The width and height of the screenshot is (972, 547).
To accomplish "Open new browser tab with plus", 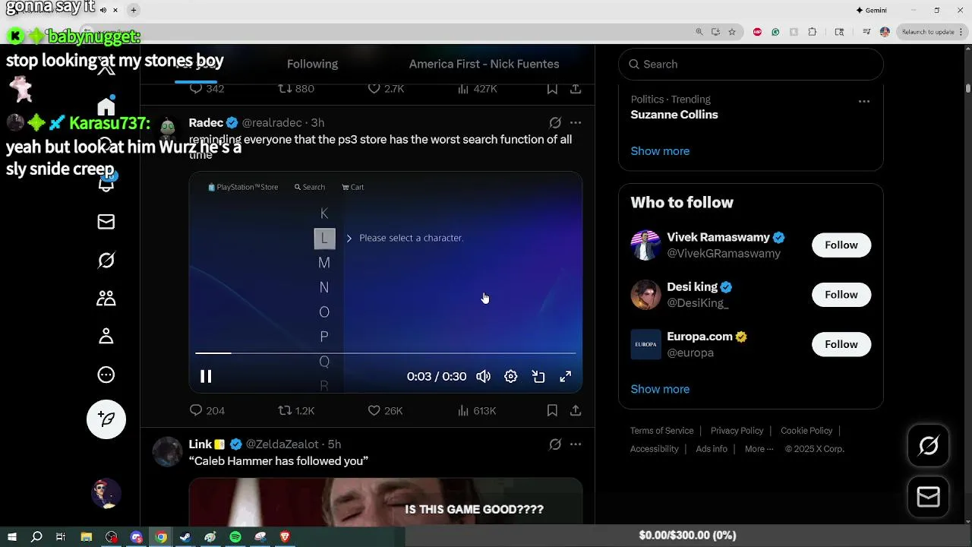I will (x=134, y=11).
